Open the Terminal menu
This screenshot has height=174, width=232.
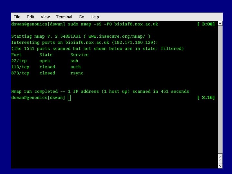pyautogui.click(x=64, y=17)
